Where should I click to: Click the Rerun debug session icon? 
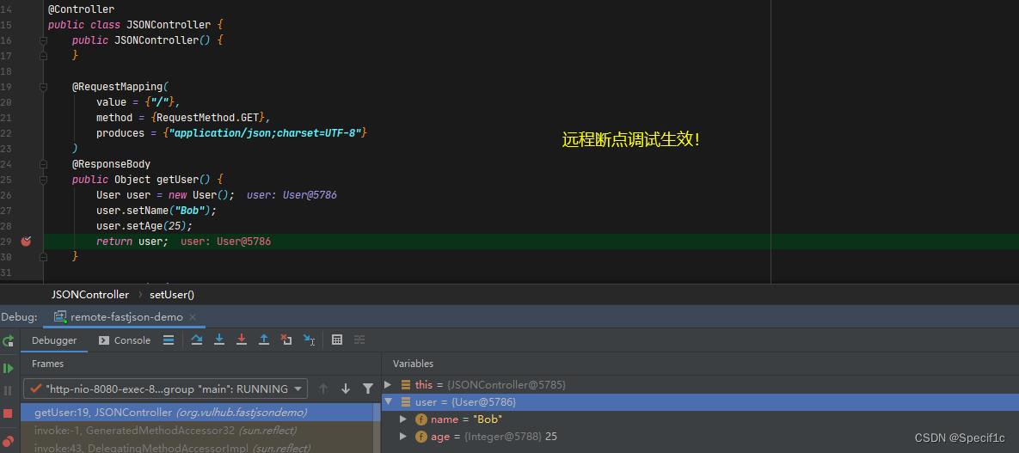coord(9,340)
